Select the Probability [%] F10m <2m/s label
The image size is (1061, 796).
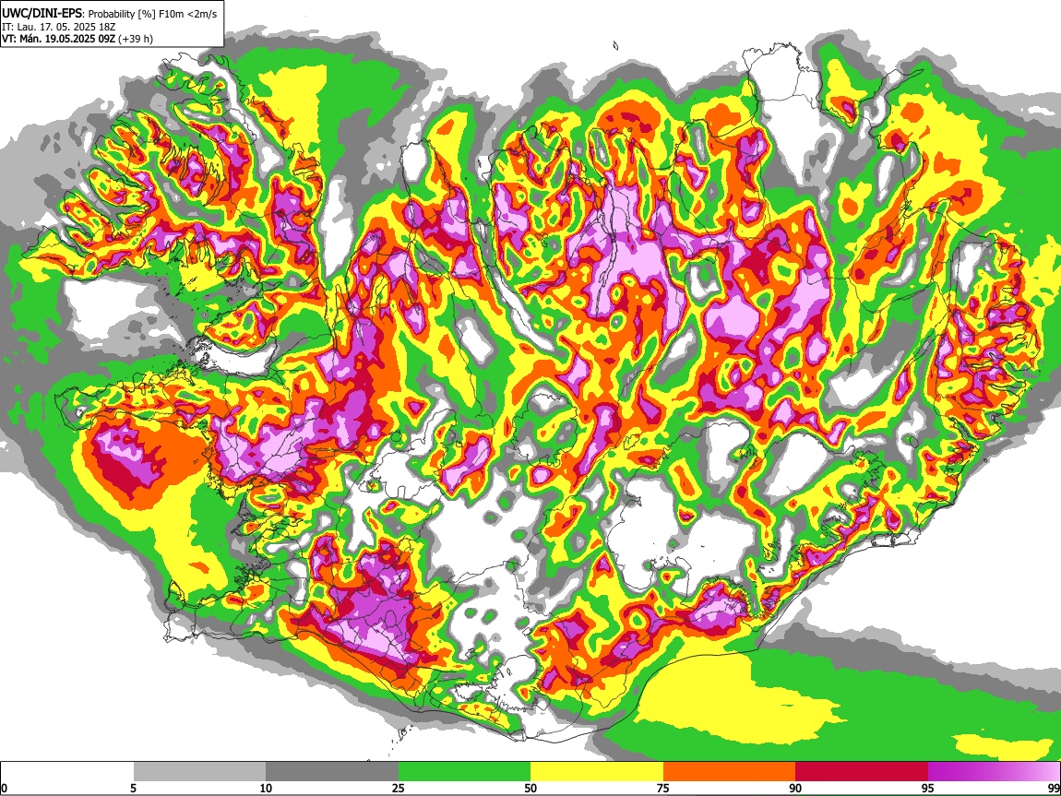[x=153, y=14]
